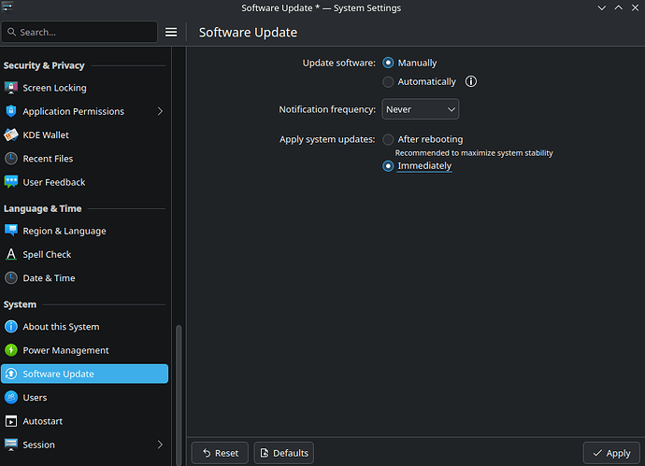Image resolution: width=645 pixels, height=466 pixels.
Task: Click the Autostart icon
Action: pos(11,421)
